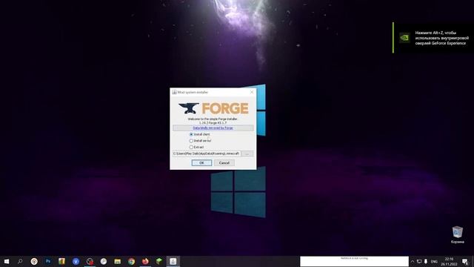Click the network icon in system tray
Image resolution: width=474 pixels, height=267 pixels.
[x=419, y=262]
